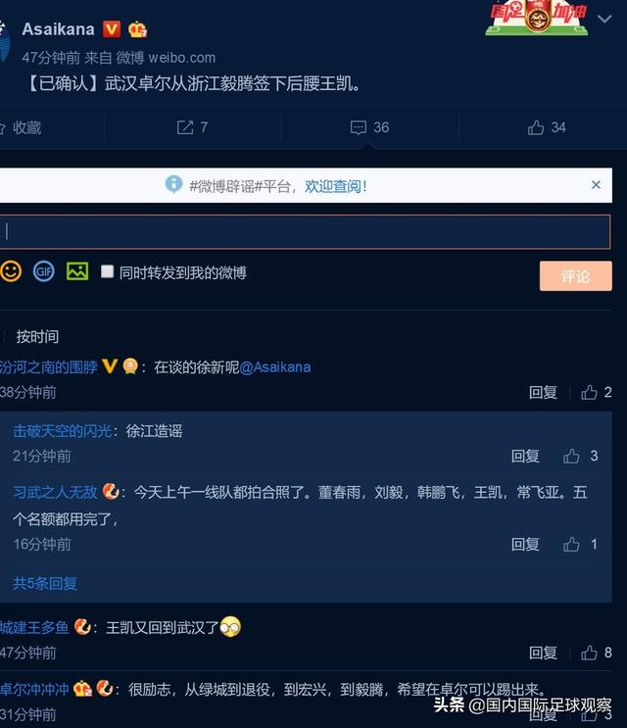The height and width of the screenshot is (728, 627).
Task: Open the emoji picker smiley icon
Action: pos(11,271)
